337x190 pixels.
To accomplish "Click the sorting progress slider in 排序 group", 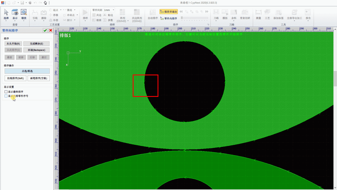I will point(195,18).
